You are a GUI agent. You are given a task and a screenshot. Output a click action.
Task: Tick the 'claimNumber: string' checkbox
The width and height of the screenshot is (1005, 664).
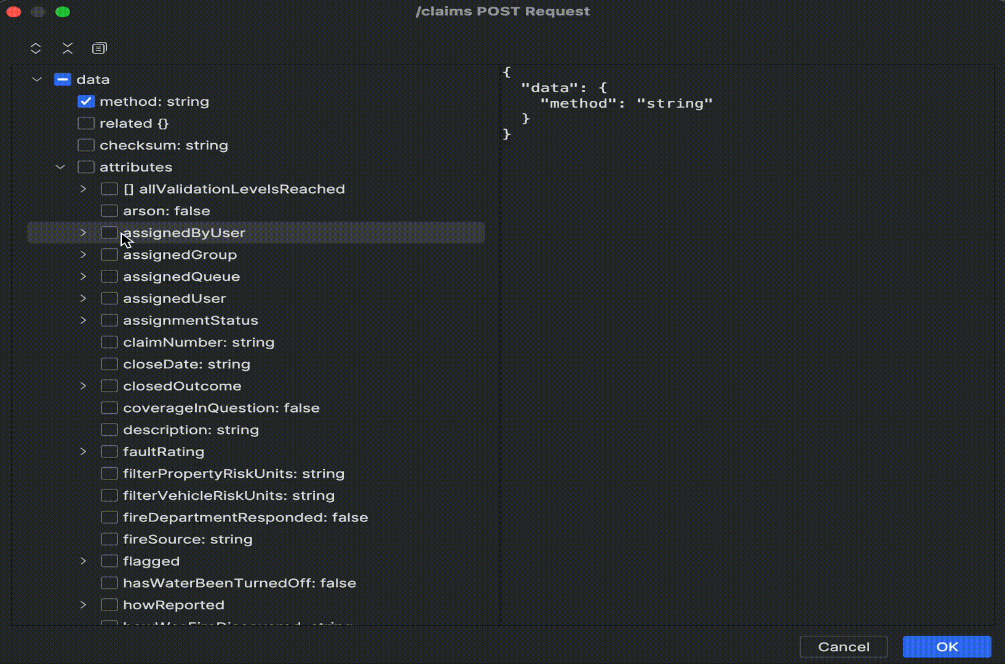[x=109, y=342]
